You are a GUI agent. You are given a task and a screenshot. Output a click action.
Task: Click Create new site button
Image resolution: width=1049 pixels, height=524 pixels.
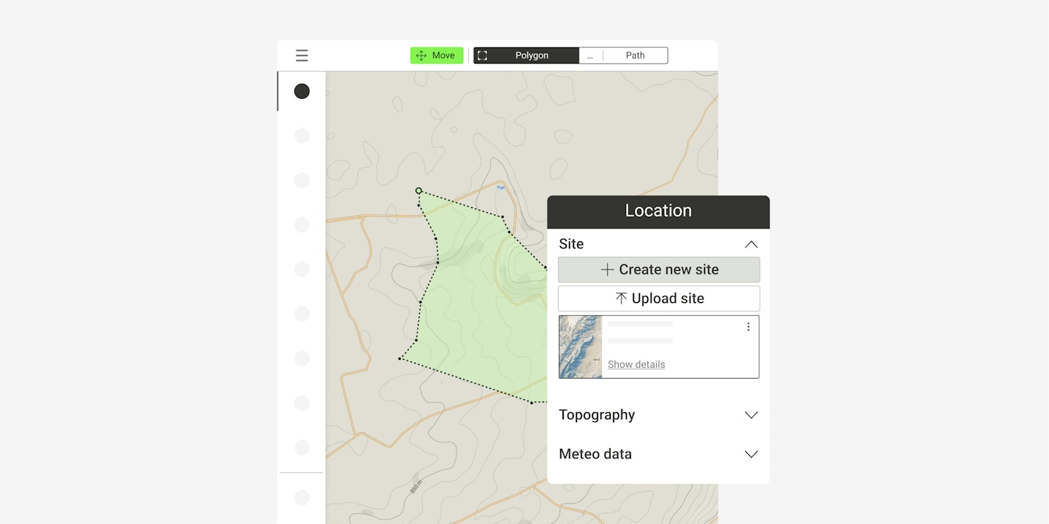point(658,270)
